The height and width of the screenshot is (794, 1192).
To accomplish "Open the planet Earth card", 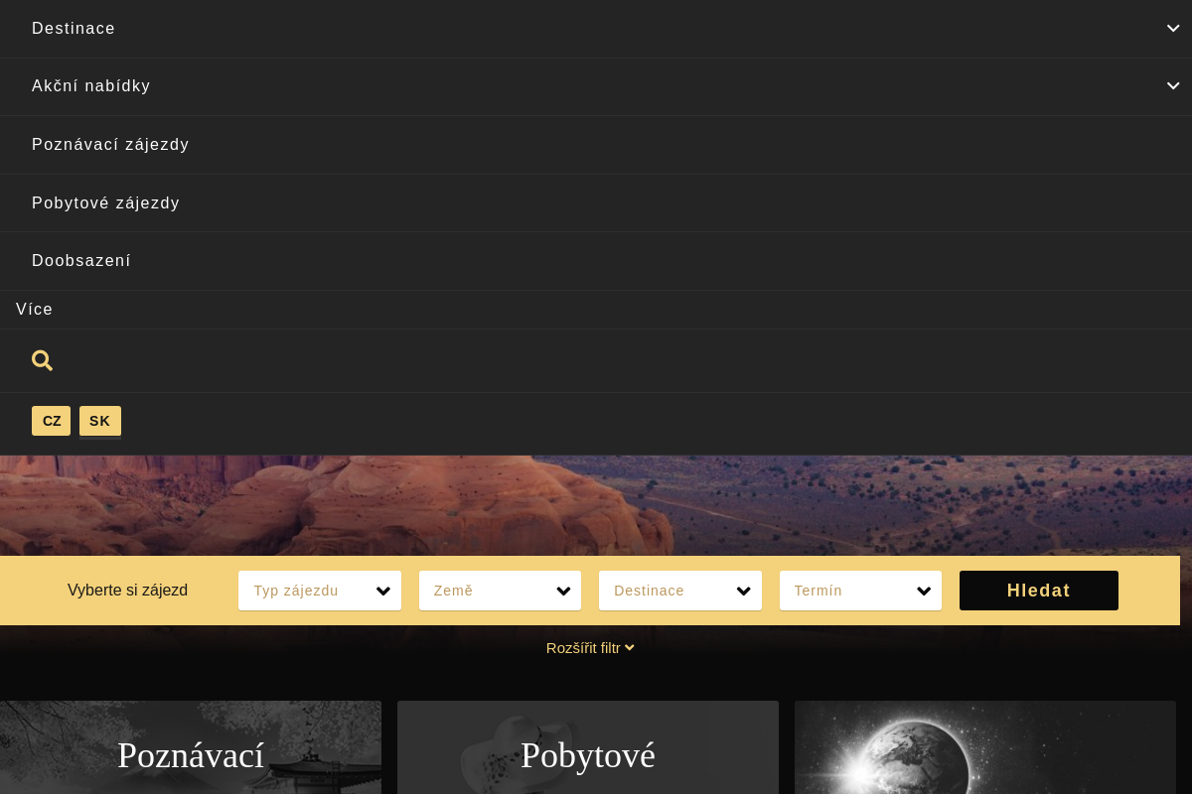I will pyautogui.click(x=985, y=747).
